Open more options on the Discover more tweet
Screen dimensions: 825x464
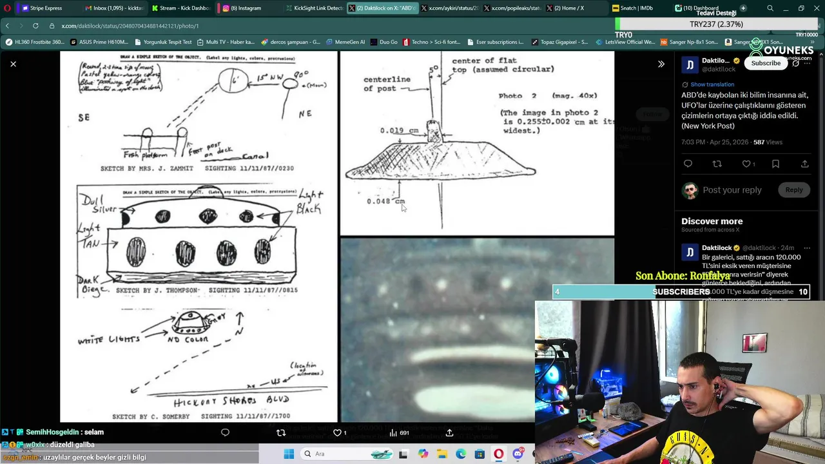point(806,247)
